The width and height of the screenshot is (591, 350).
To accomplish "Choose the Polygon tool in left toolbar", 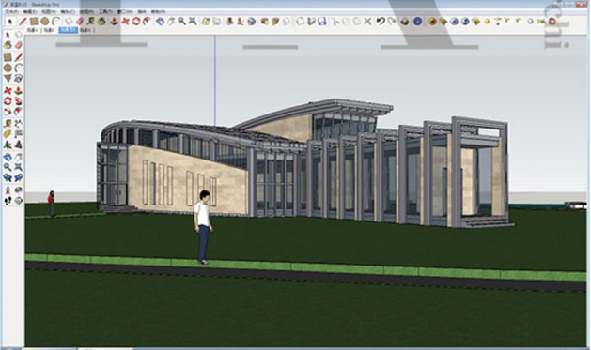I will (8, 78).
